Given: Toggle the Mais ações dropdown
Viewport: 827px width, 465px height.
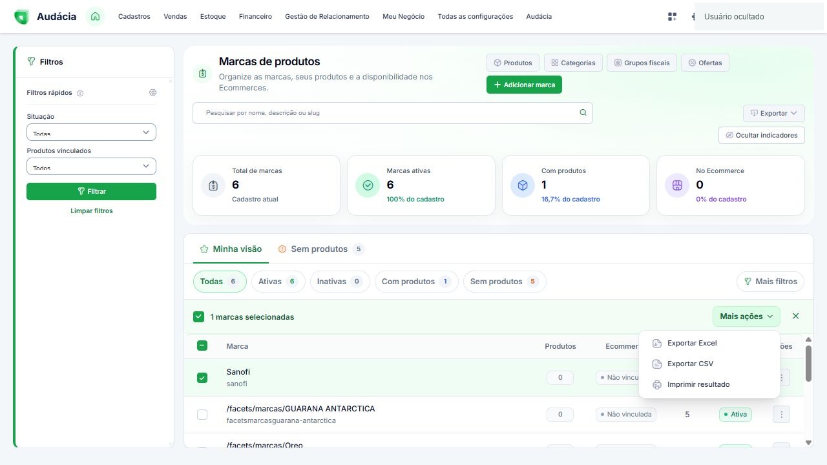Looking at the screenshot, I should [x=746, y=316].
